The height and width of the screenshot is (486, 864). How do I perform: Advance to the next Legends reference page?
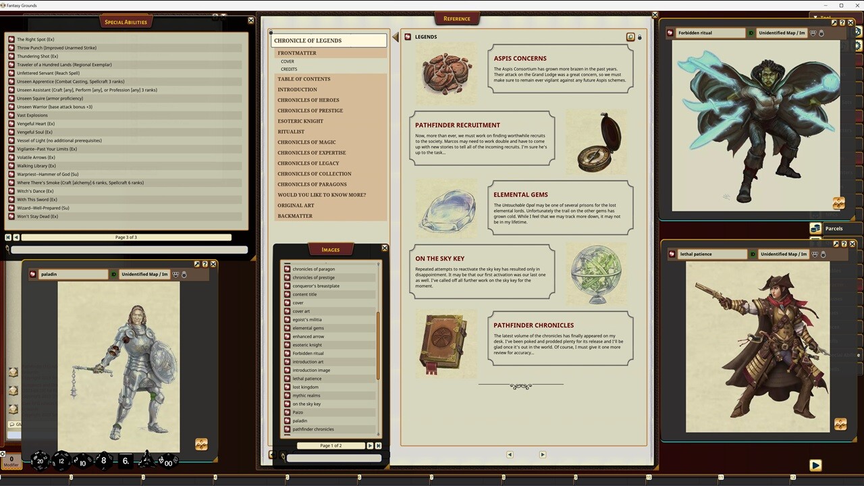542,454
